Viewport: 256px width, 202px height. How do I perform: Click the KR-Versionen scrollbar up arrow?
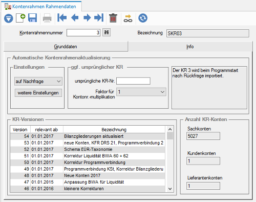170,129
